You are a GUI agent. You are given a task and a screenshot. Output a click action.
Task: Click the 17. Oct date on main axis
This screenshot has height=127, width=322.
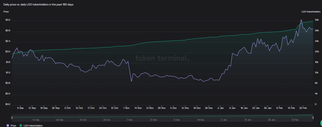pos(91,108)
